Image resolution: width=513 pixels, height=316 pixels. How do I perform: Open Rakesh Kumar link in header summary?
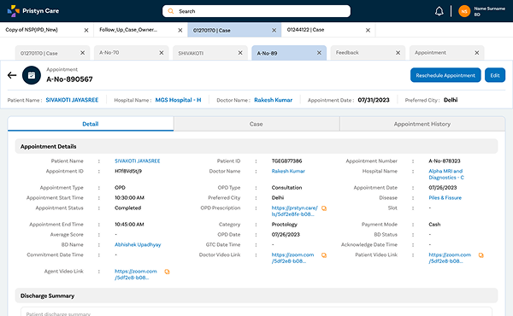pos(274,100)
